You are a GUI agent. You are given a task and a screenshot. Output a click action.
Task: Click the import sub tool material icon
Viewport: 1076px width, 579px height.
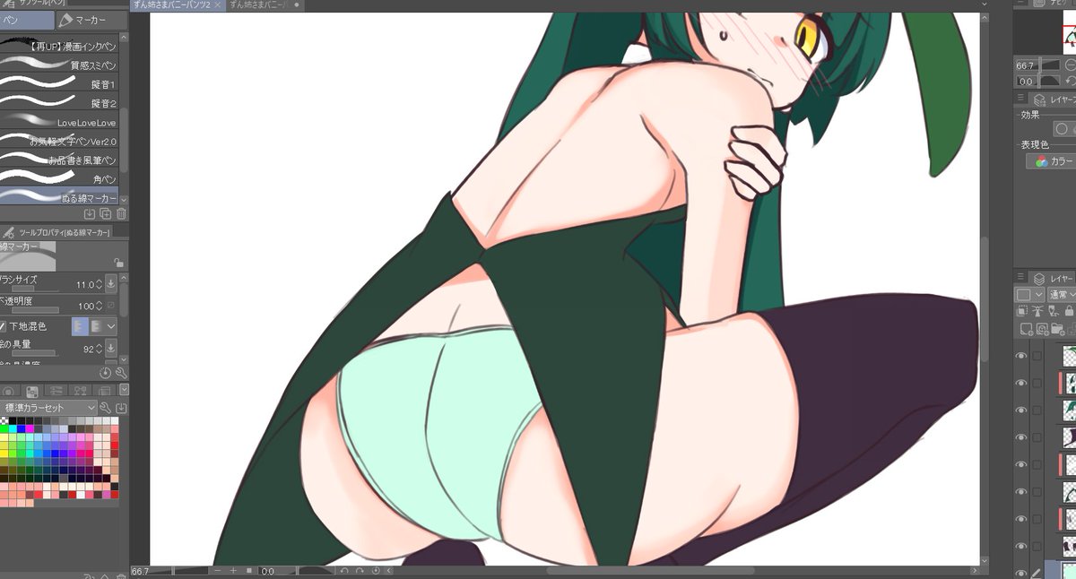click(90, 214)
